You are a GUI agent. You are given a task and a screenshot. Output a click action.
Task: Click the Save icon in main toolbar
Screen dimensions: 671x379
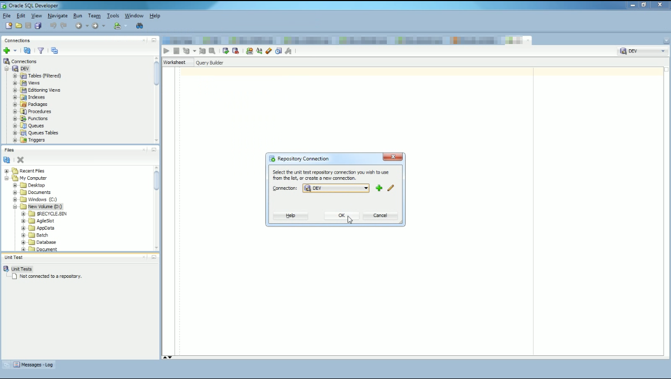pyautogui.click(x=28, y=26)
